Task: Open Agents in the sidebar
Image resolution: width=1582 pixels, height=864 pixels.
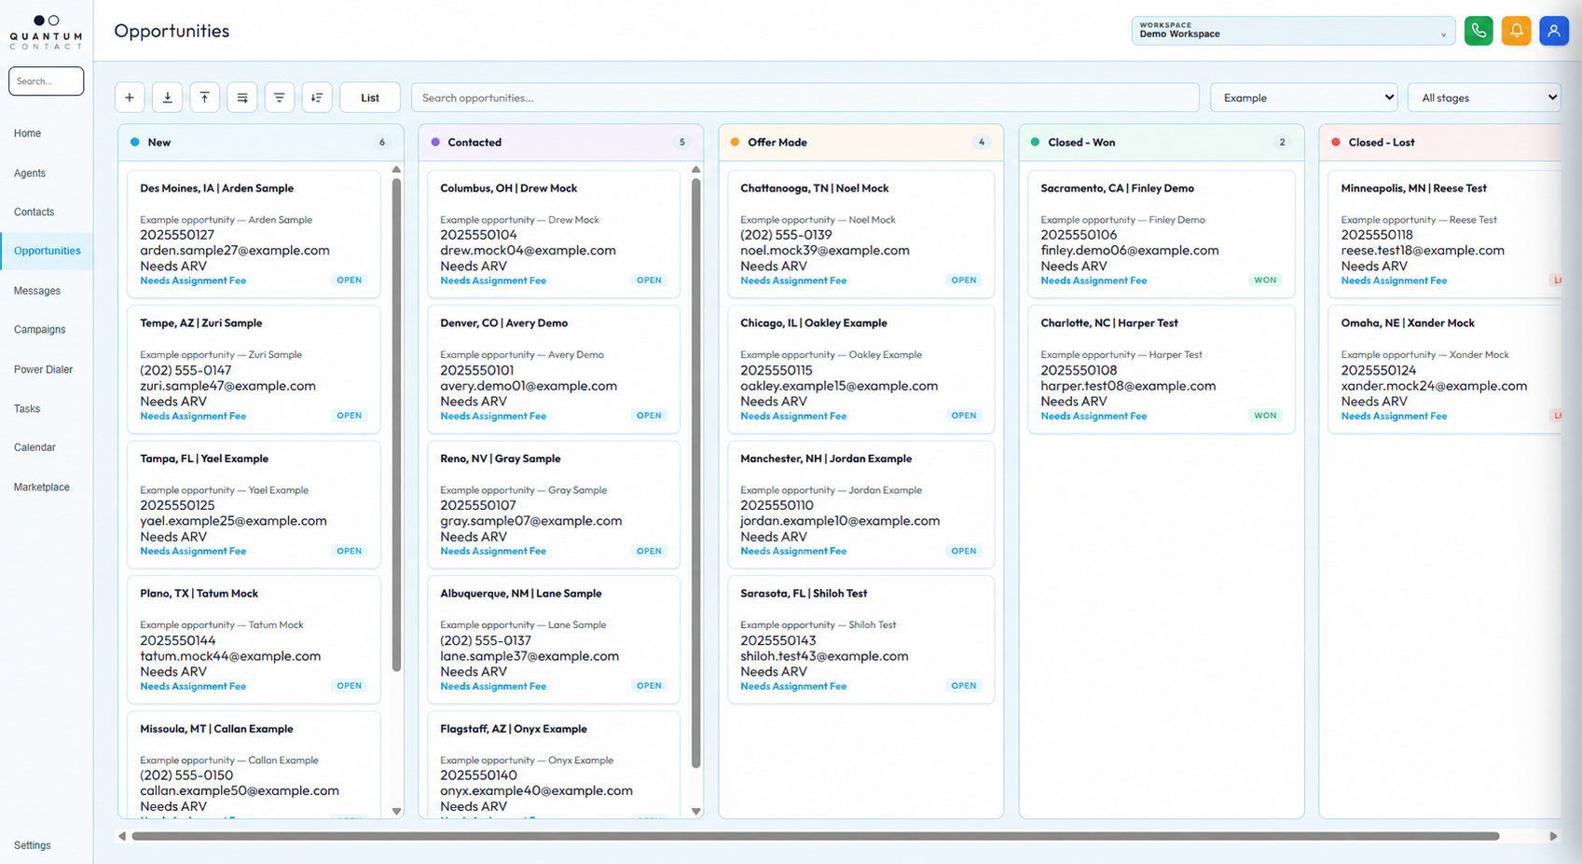Action: [x=30, y=173]
